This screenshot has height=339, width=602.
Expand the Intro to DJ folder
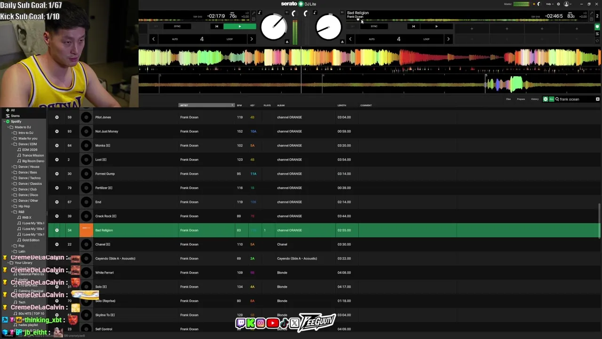pos(12,133)
